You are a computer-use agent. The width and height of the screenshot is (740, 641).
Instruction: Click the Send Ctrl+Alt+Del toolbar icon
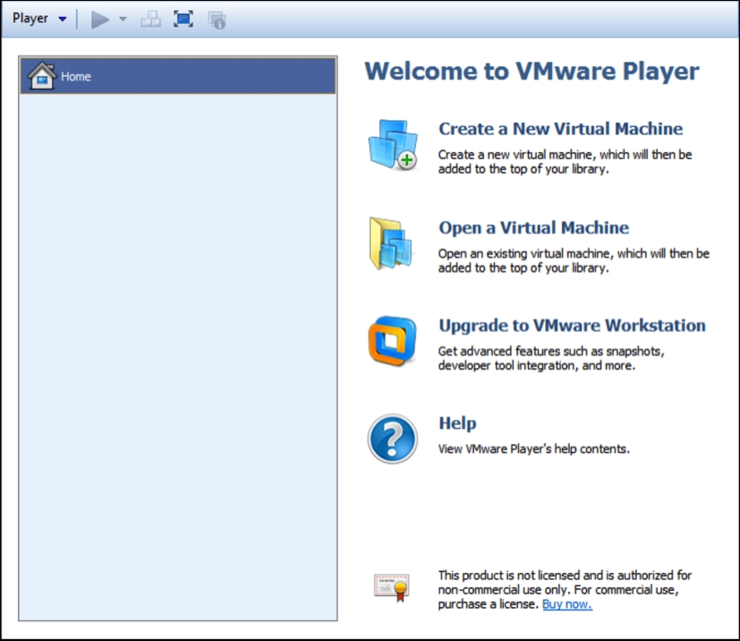151,20
